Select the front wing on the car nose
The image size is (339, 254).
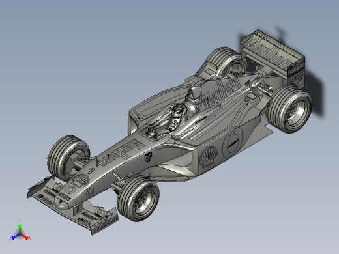pos(73,205)
